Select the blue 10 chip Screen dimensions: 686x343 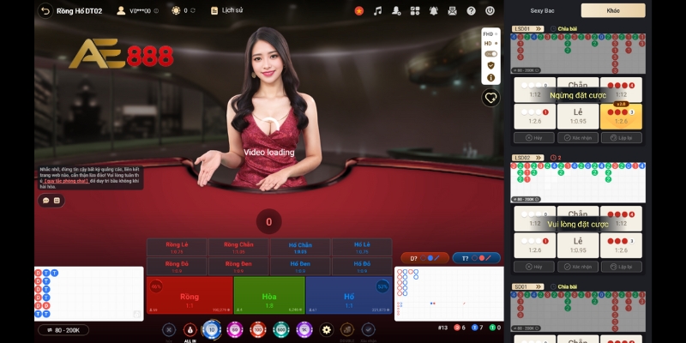pos(212,330)
